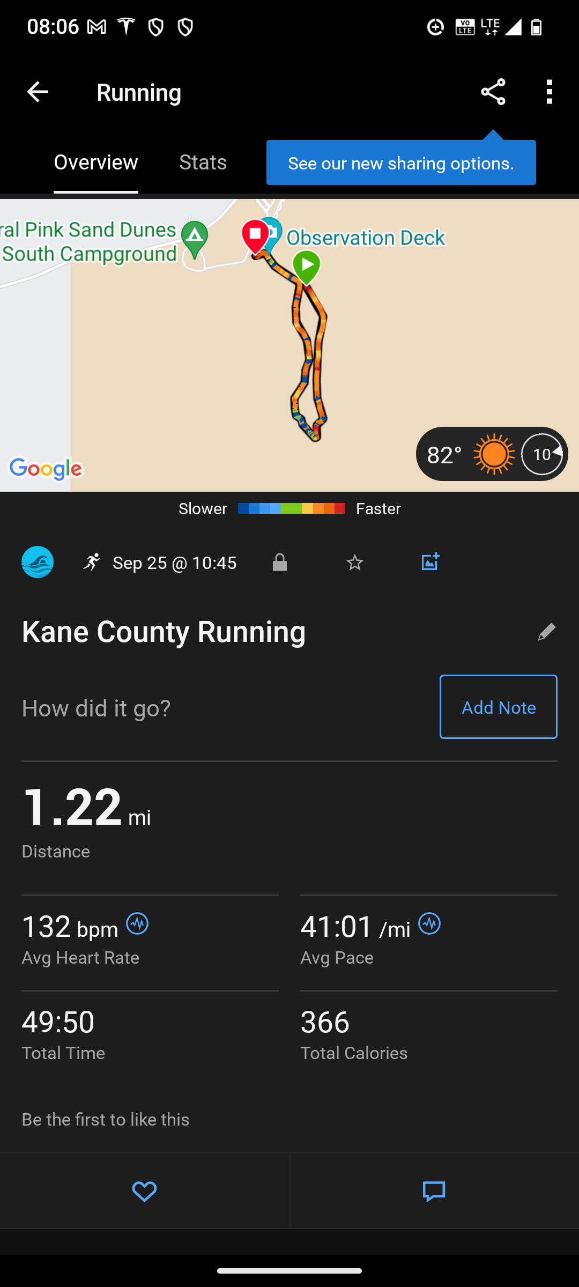
Task: Tap the sharing options tooltip
Action: 401,163
